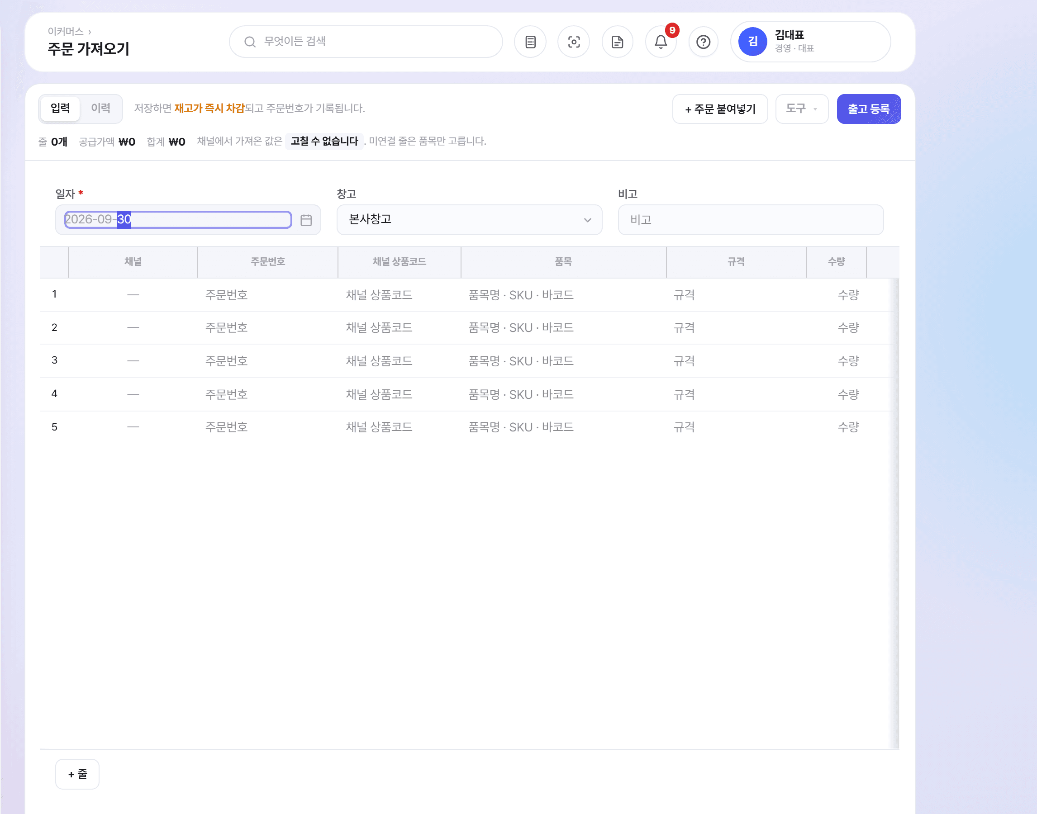Add a row with + 줄 button

tap(77, 774)
